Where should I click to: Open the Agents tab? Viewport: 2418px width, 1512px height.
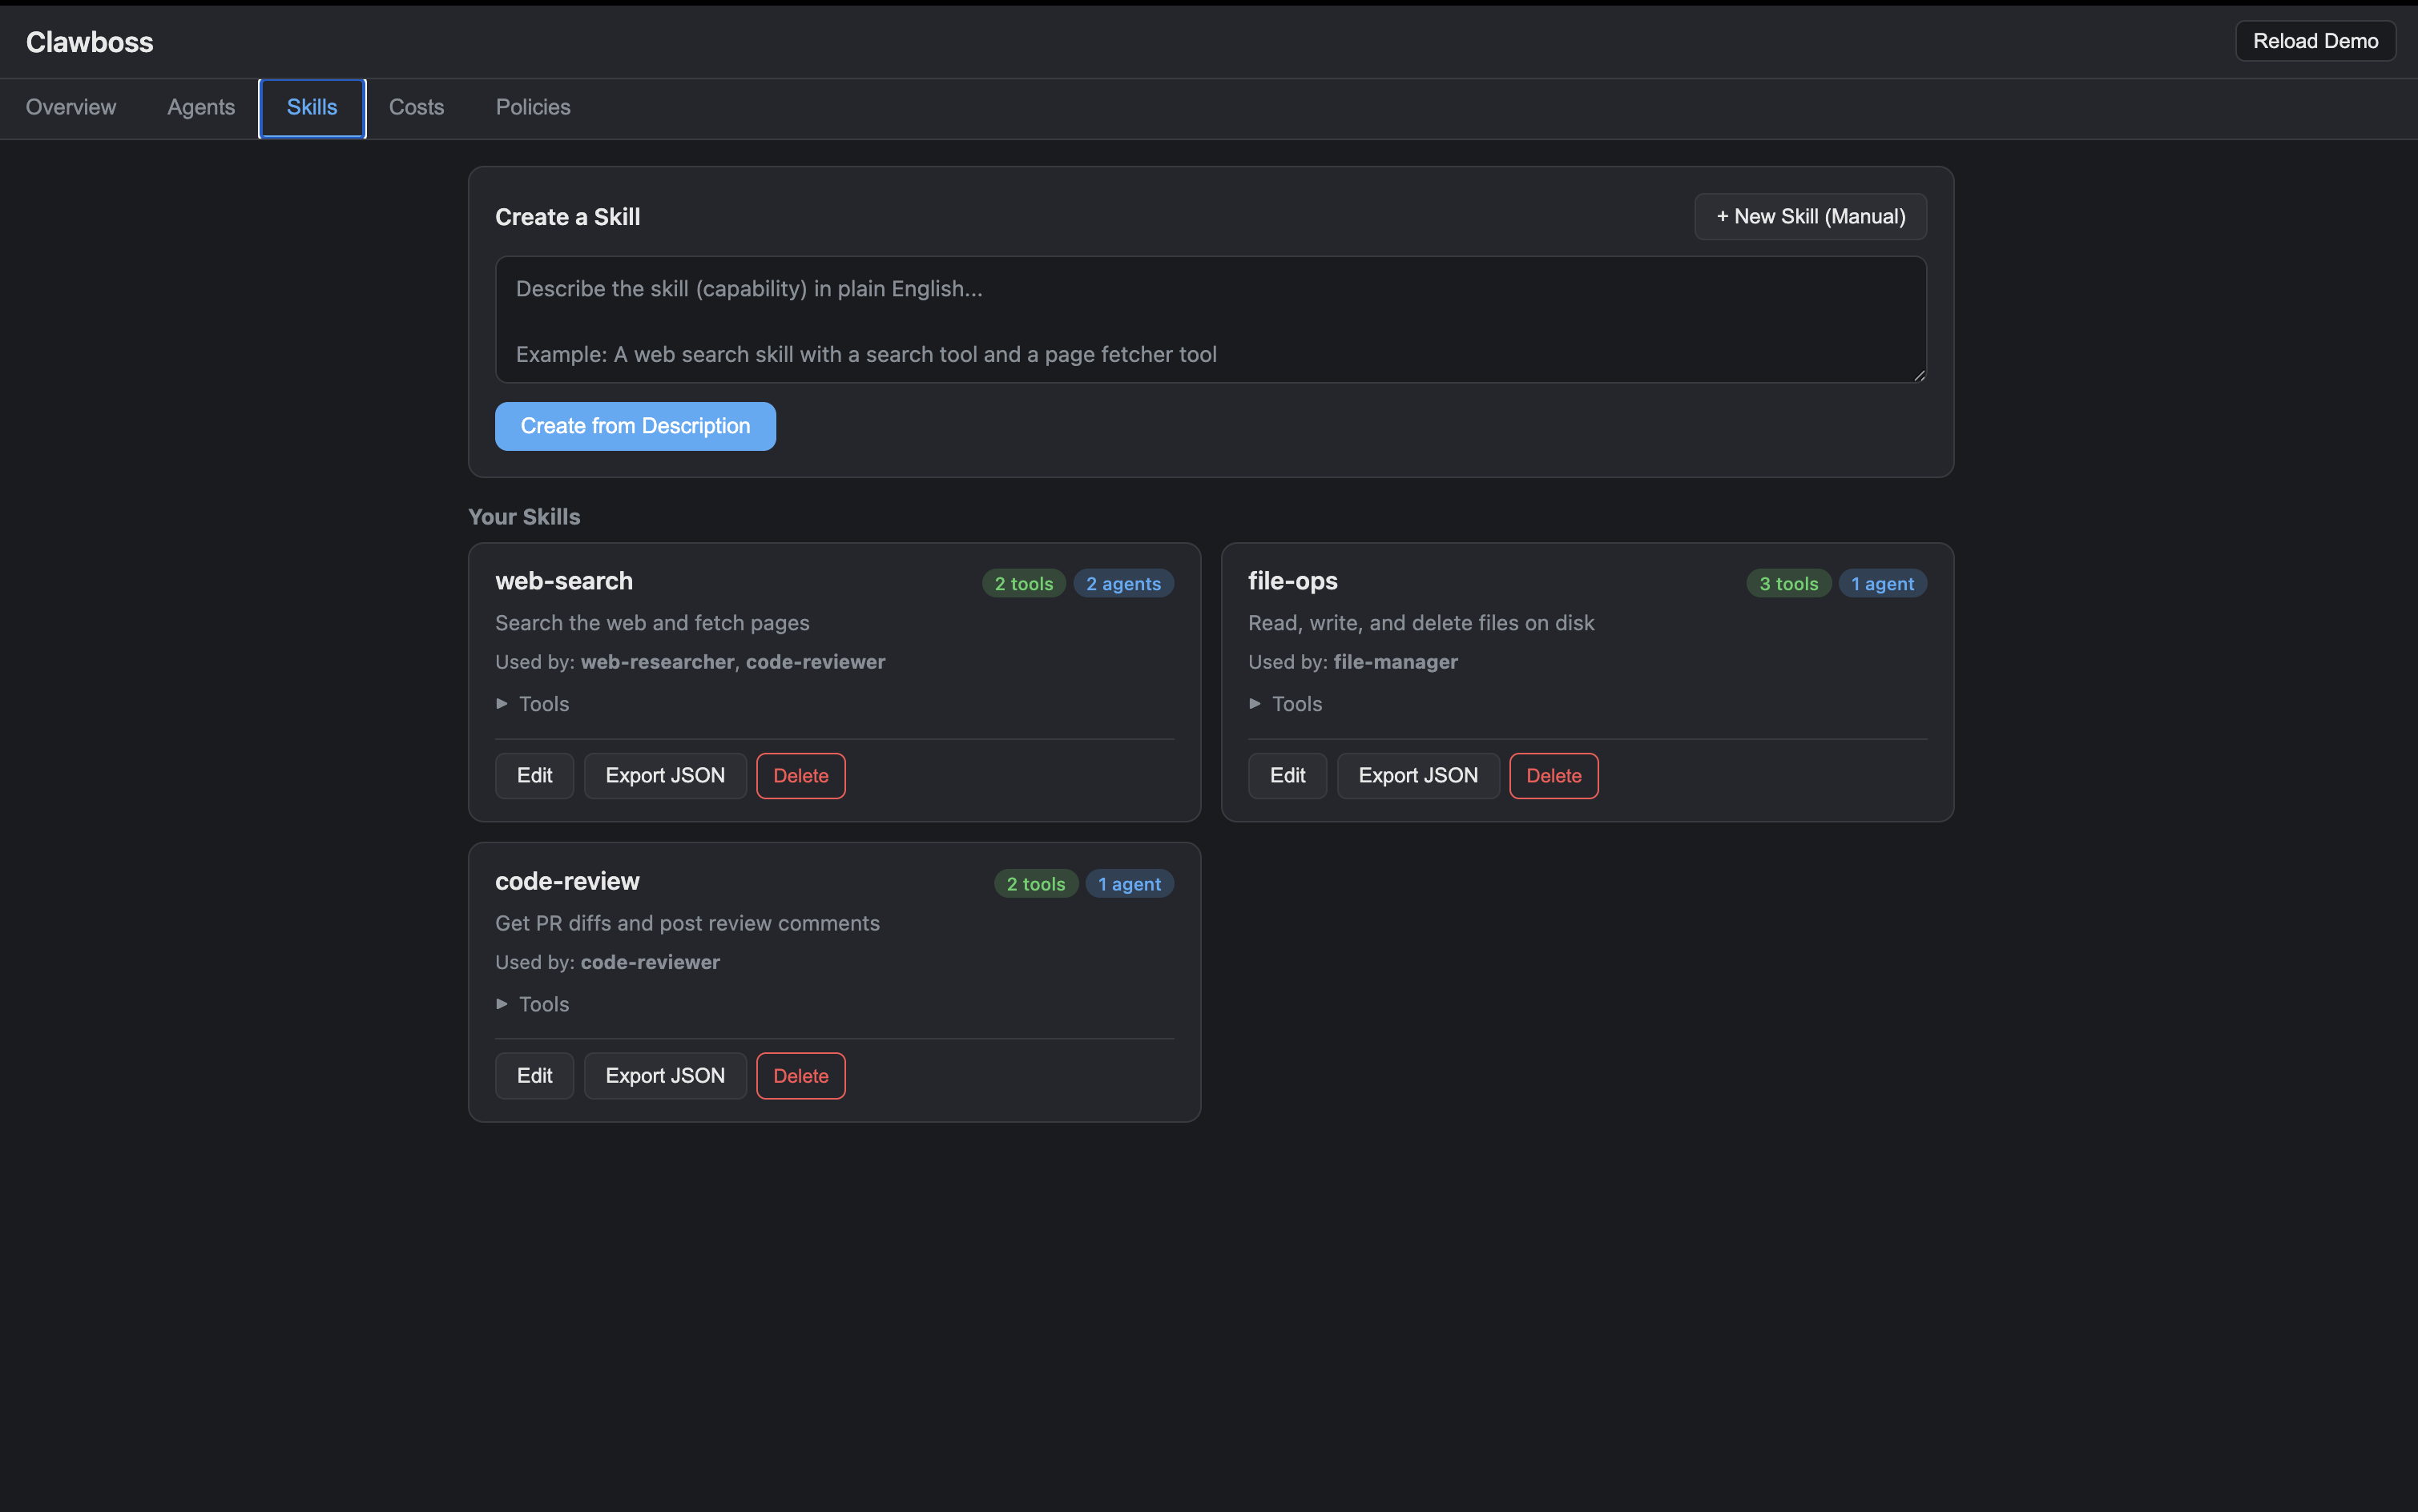(201, 107)
